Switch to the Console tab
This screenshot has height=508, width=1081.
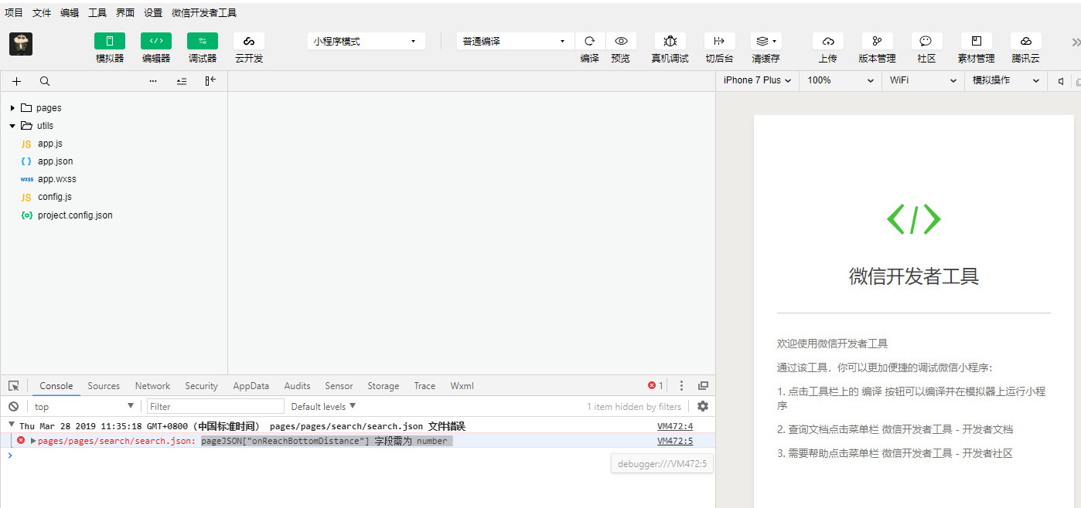56,386
